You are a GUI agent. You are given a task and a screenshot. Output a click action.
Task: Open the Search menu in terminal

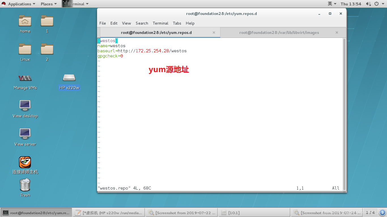(x=142, y=23)
